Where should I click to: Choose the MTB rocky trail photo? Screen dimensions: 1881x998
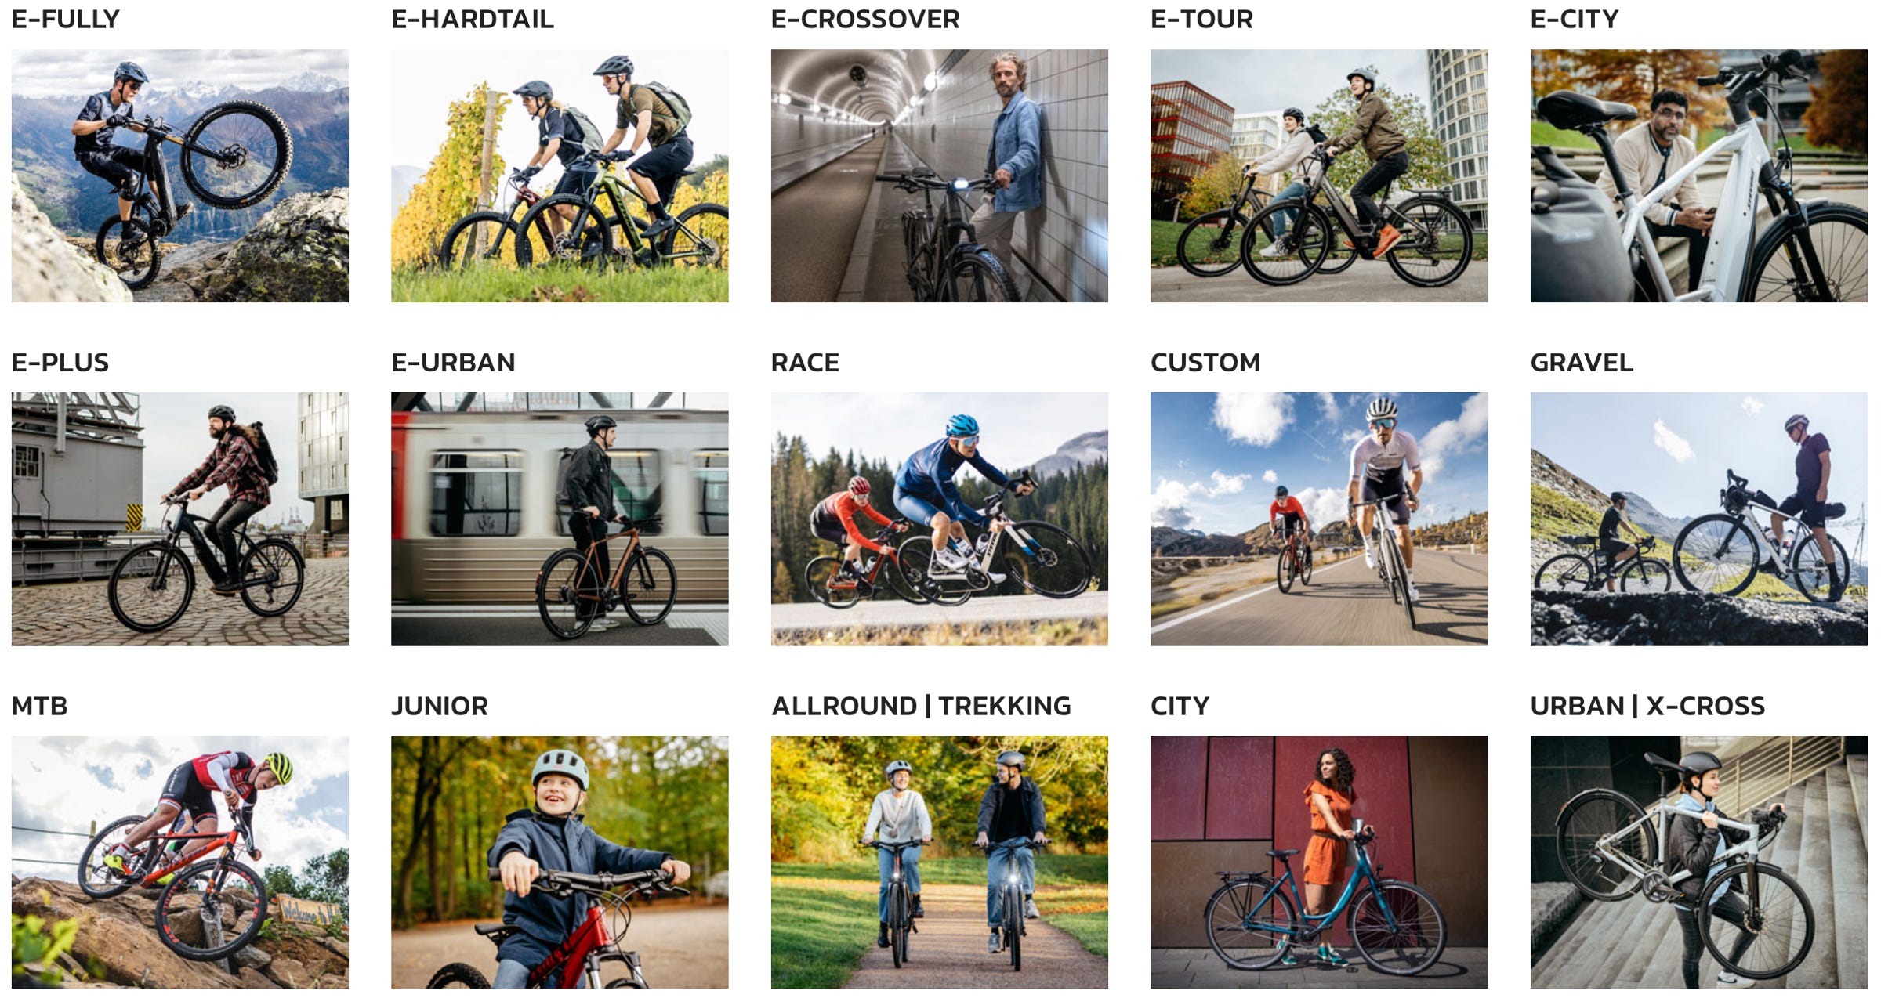[x=180, y=862]
